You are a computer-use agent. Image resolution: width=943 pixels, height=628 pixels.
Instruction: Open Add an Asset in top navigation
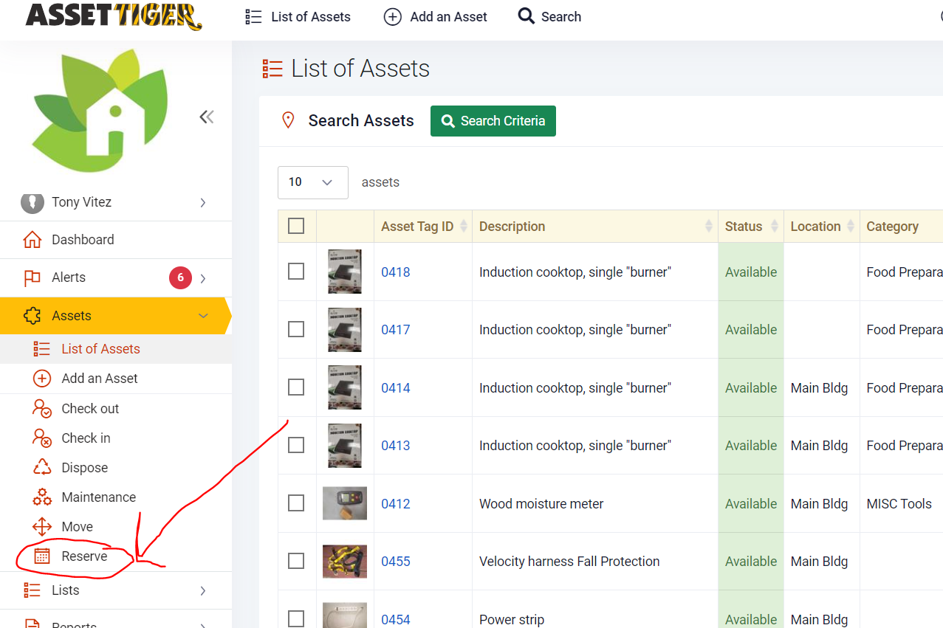tap(436, 17)
